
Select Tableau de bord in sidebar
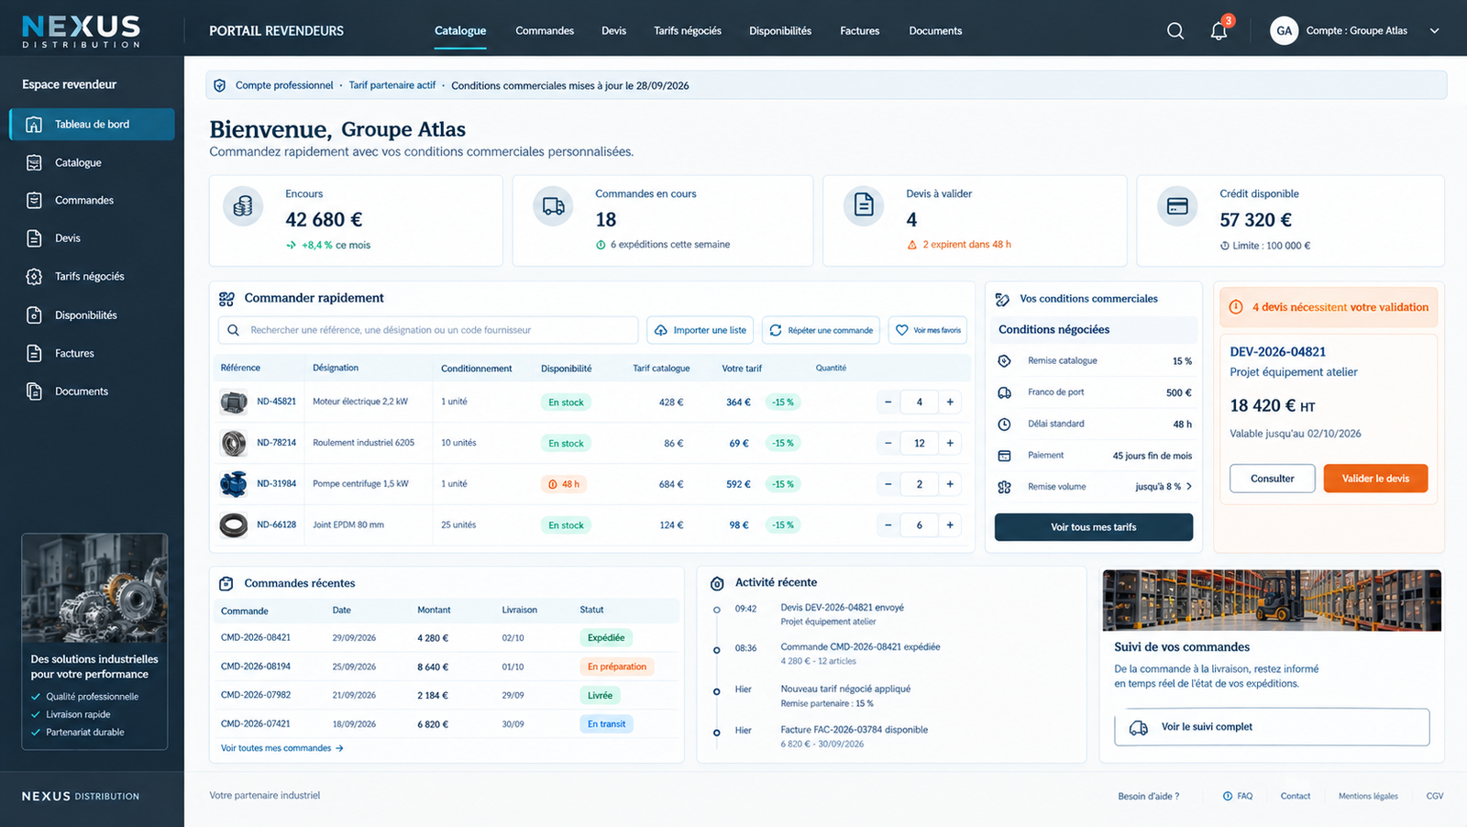(x=92, y=125)
